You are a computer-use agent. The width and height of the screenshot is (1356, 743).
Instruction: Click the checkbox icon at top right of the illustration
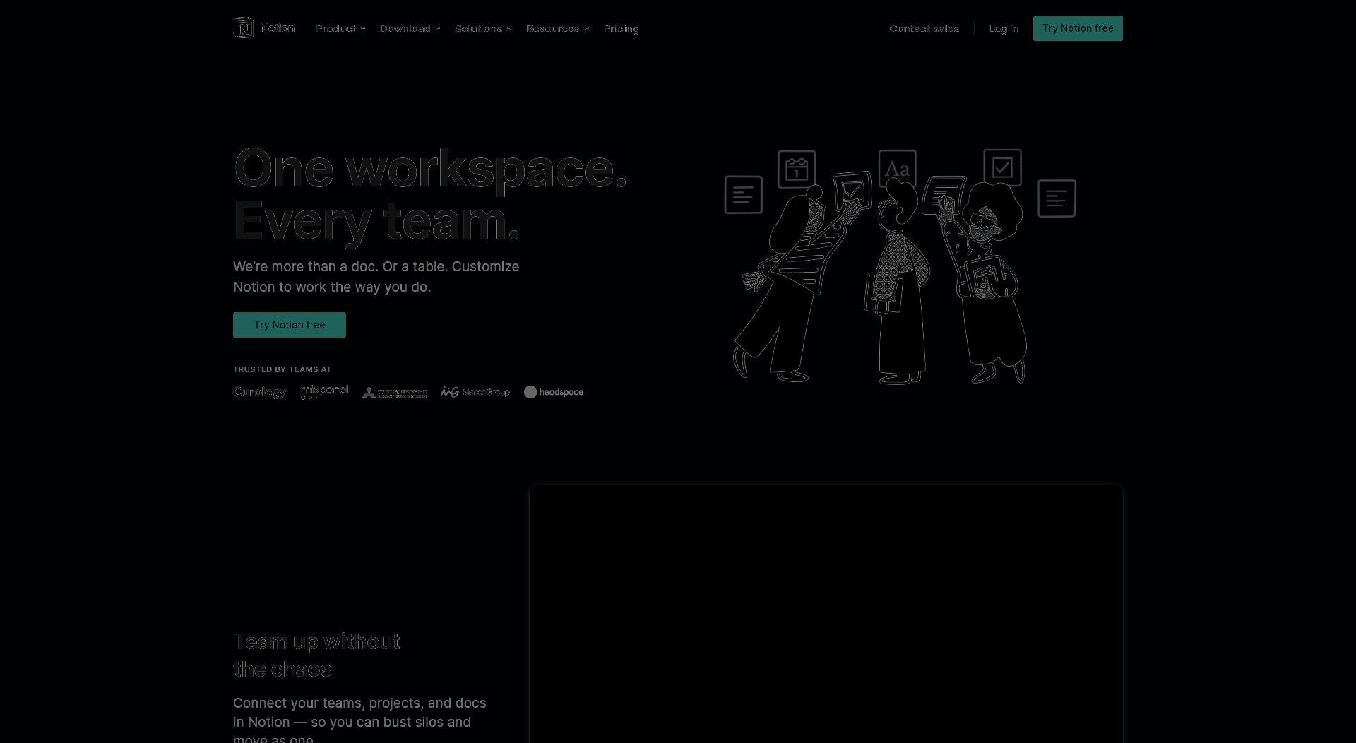pos(1002,167)
